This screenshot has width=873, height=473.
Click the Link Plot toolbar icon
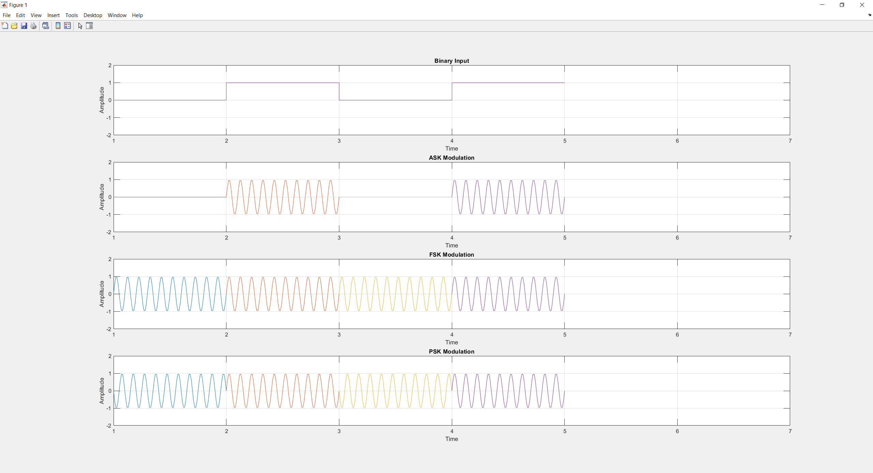coord(45,26)
